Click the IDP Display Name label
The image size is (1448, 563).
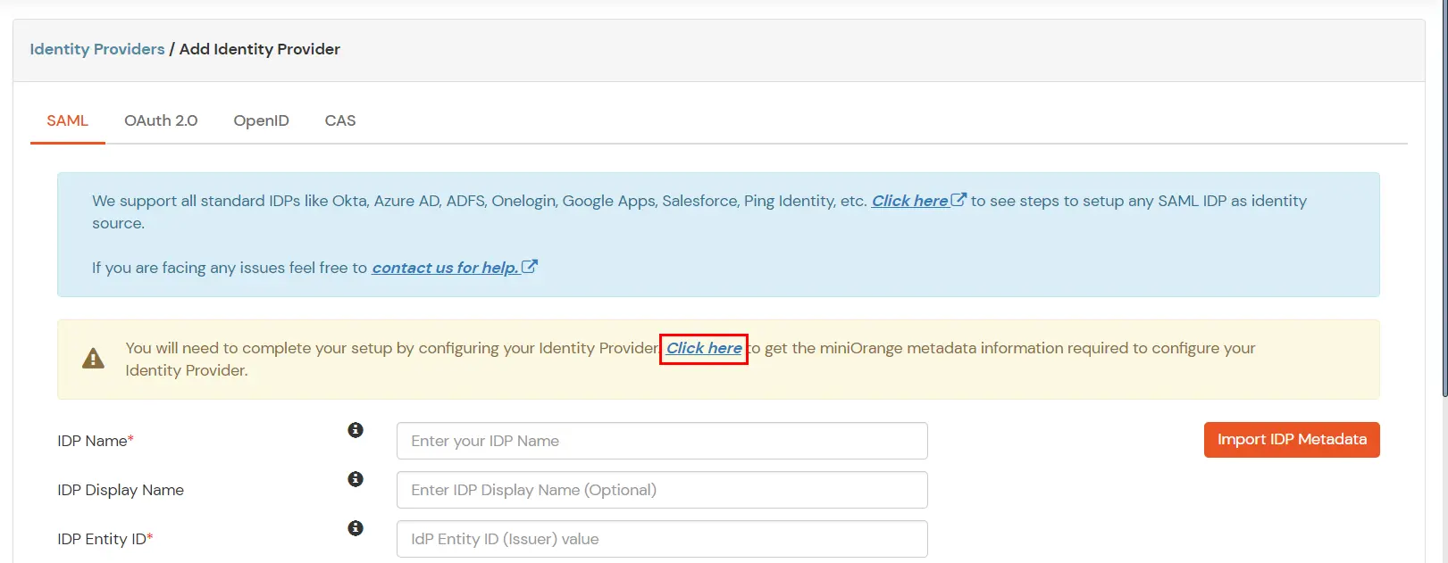pyautogui.click(x=121, y=490)
